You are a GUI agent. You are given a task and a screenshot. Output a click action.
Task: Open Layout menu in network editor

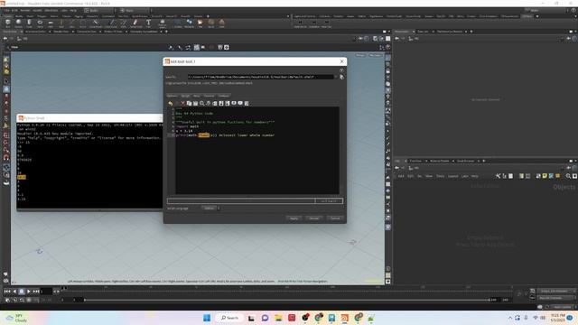(453, 176)
